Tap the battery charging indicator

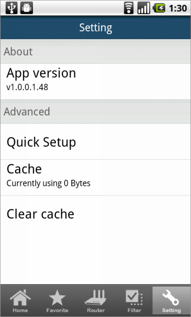point(159,8)
